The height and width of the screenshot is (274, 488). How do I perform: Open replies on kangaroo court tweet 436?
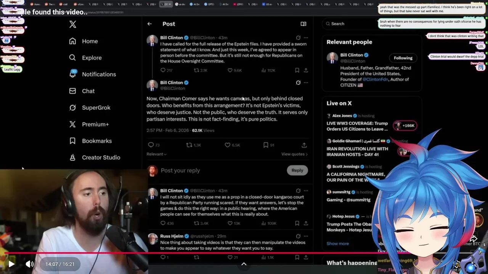(x=167, y=223)
